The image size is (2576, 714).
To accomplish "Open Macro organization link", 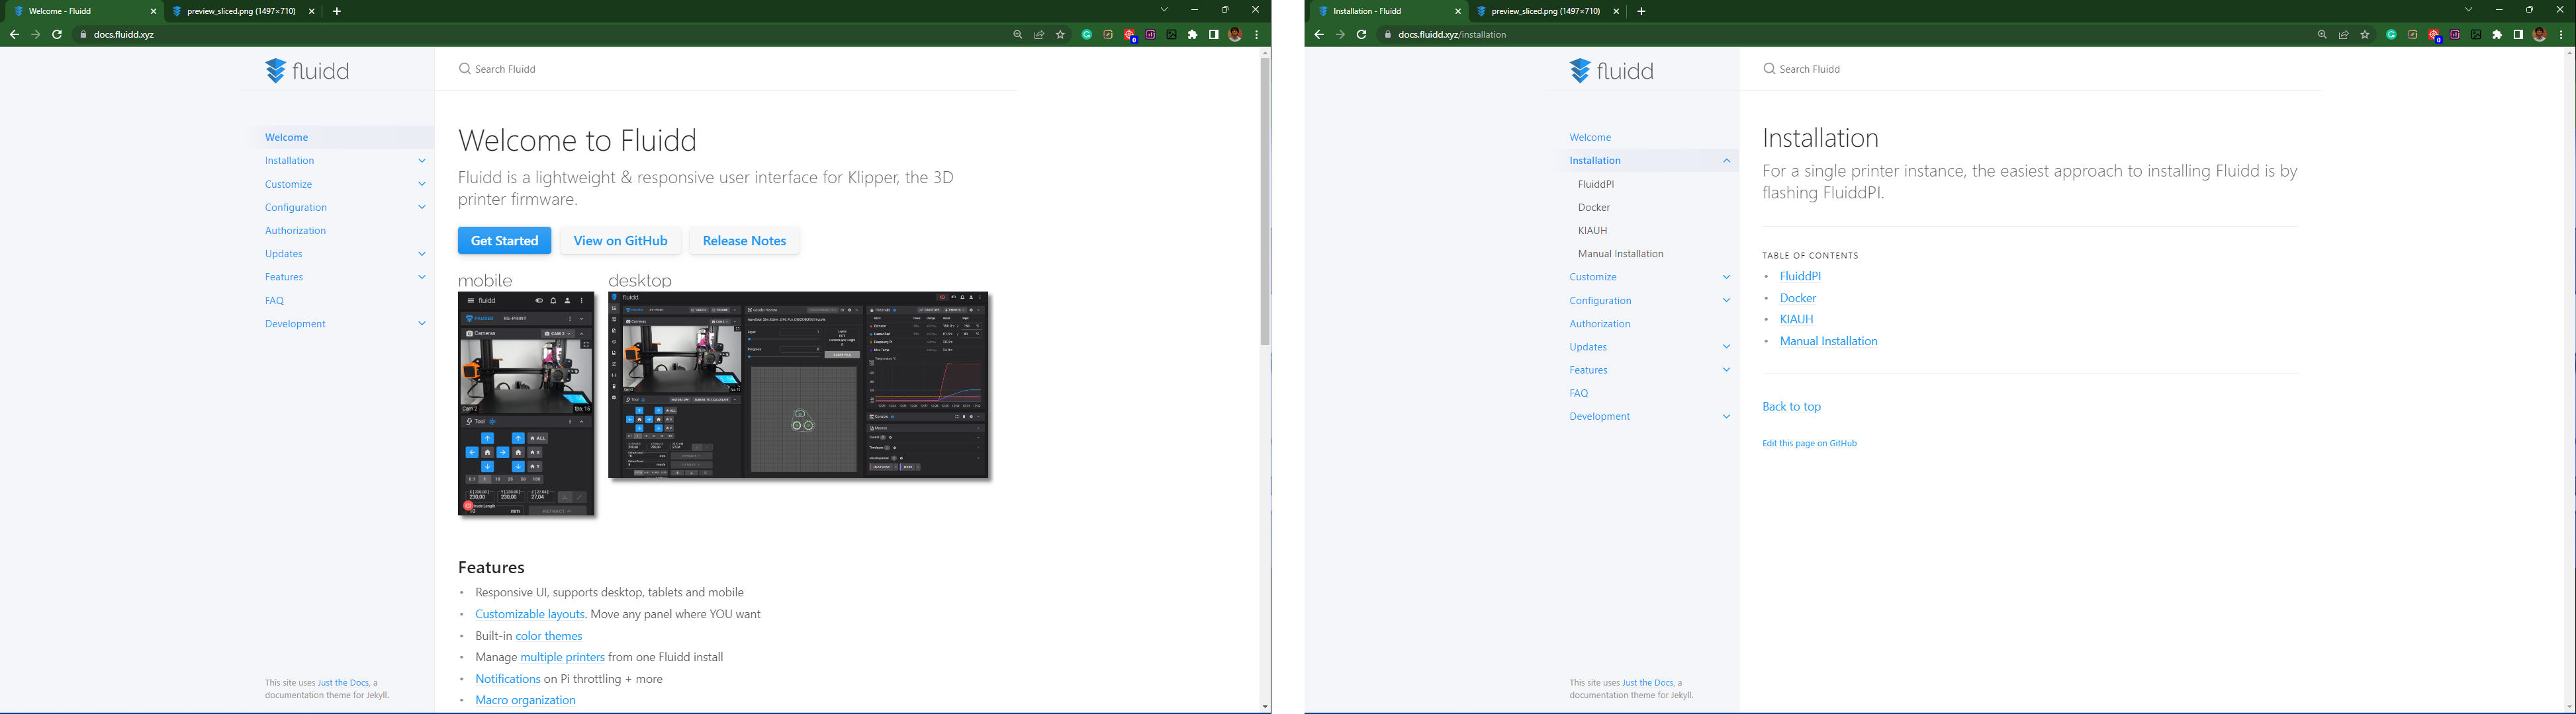I will click(525, 700).
